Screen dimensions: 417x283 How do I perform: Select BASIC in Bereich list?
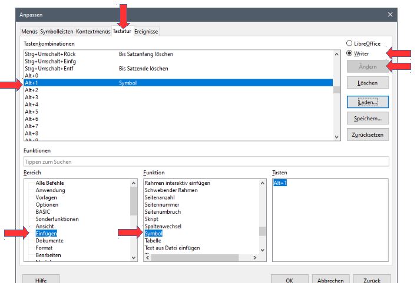(x=43, y=212)
